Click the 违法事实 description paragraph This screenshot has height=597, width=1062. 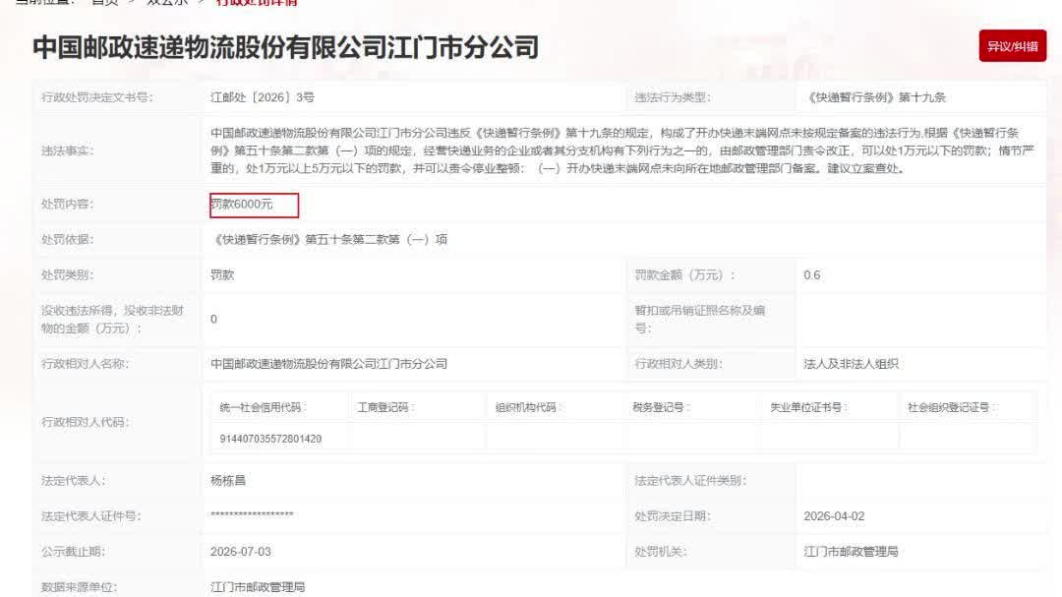[619, 150]
